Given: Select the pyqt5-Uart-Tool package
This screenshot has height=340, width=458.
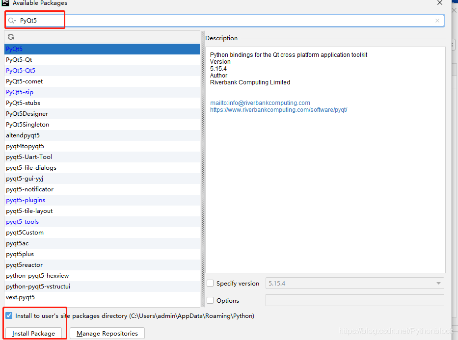Looking at the screenshot, I should 102,157.
